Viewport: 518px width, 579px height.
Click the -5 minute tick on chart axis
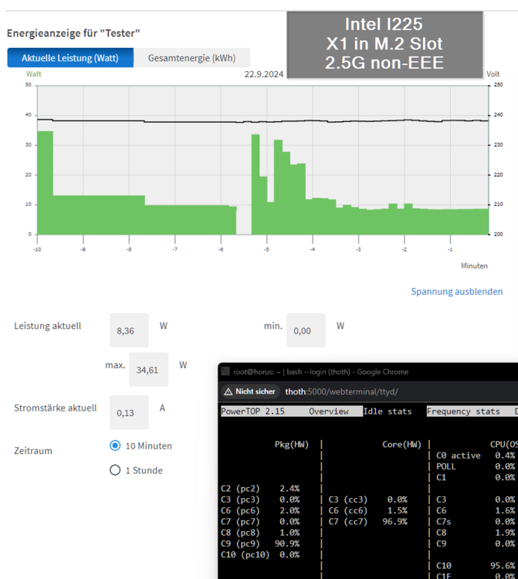tap(266, 249)
